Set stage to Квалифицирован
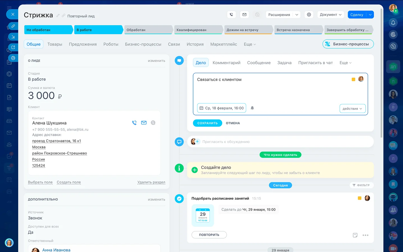Image resolution: width=403 pixels, height=252 pixels. coord(198,30)
